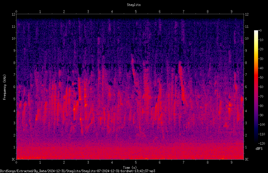Click the 2 second tick on bottom axis
Viewport: 268px width, 173px height.
[x=64, y=163]
